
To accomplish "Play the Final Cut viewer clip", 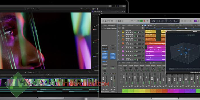I will coord(26,73).
